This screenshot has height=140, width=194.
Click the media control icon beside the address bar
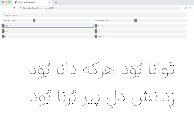coord(185,8)
